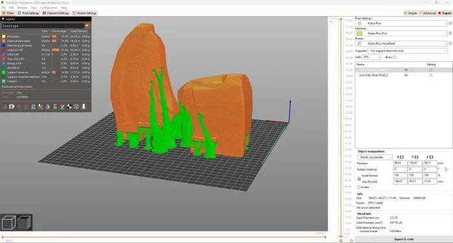Viewport: 453px width, 243px height.
Task: Enable the Inches checkbox
Action: (x=359, y=187)
